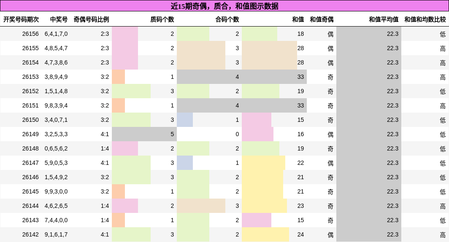Click the 3:2 ratio in row 26146

[105, 177]
